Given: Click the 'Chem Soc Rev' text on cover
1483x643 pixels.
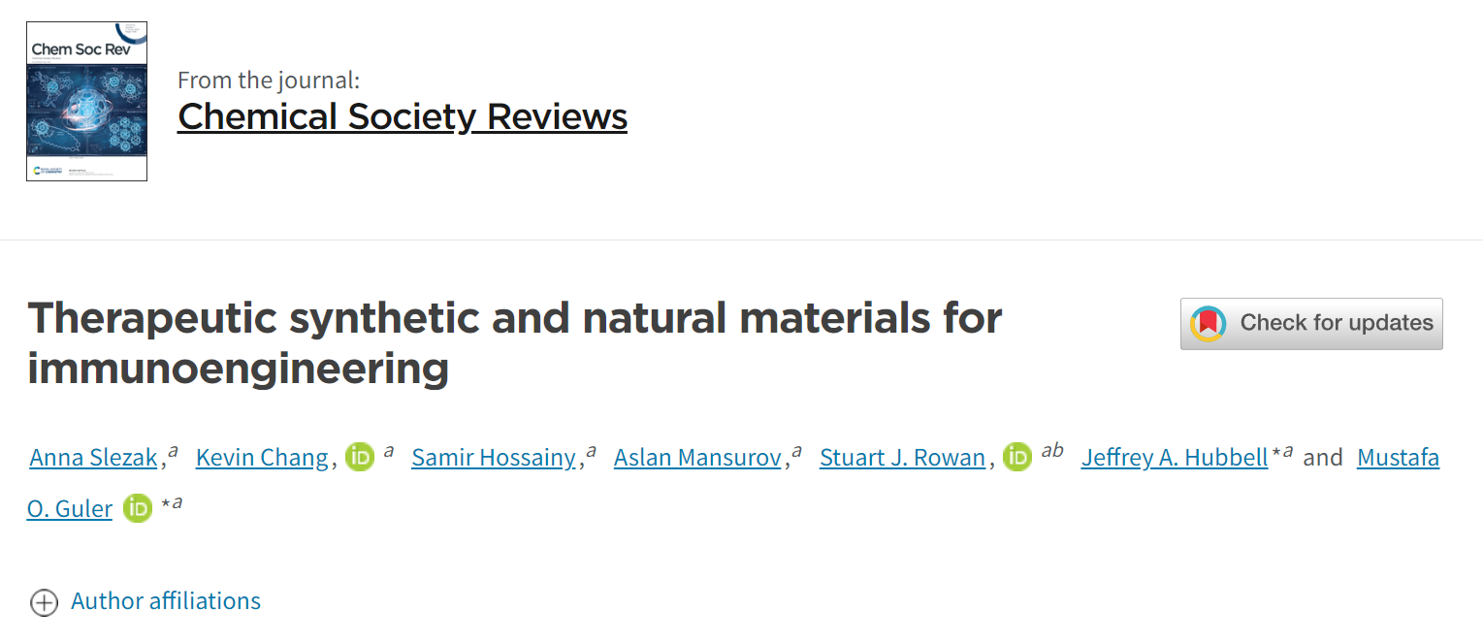Looking at the screenshot, I should tap(81, 49).
